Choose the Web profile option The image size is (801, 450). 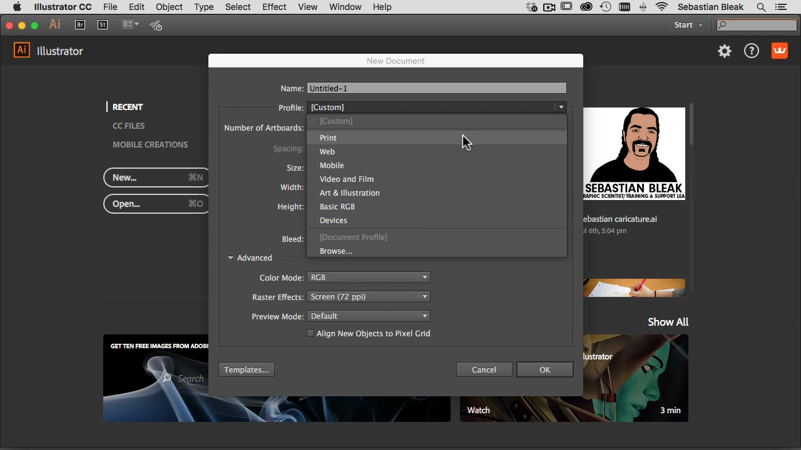coord(327,152)
